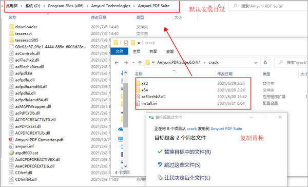The height and width of the screenshot is (187, 308).
Task: Expand the double-chevron before Amyuni.PDF.Suite.6.0.4.1
Action: (x=153, y=62)
